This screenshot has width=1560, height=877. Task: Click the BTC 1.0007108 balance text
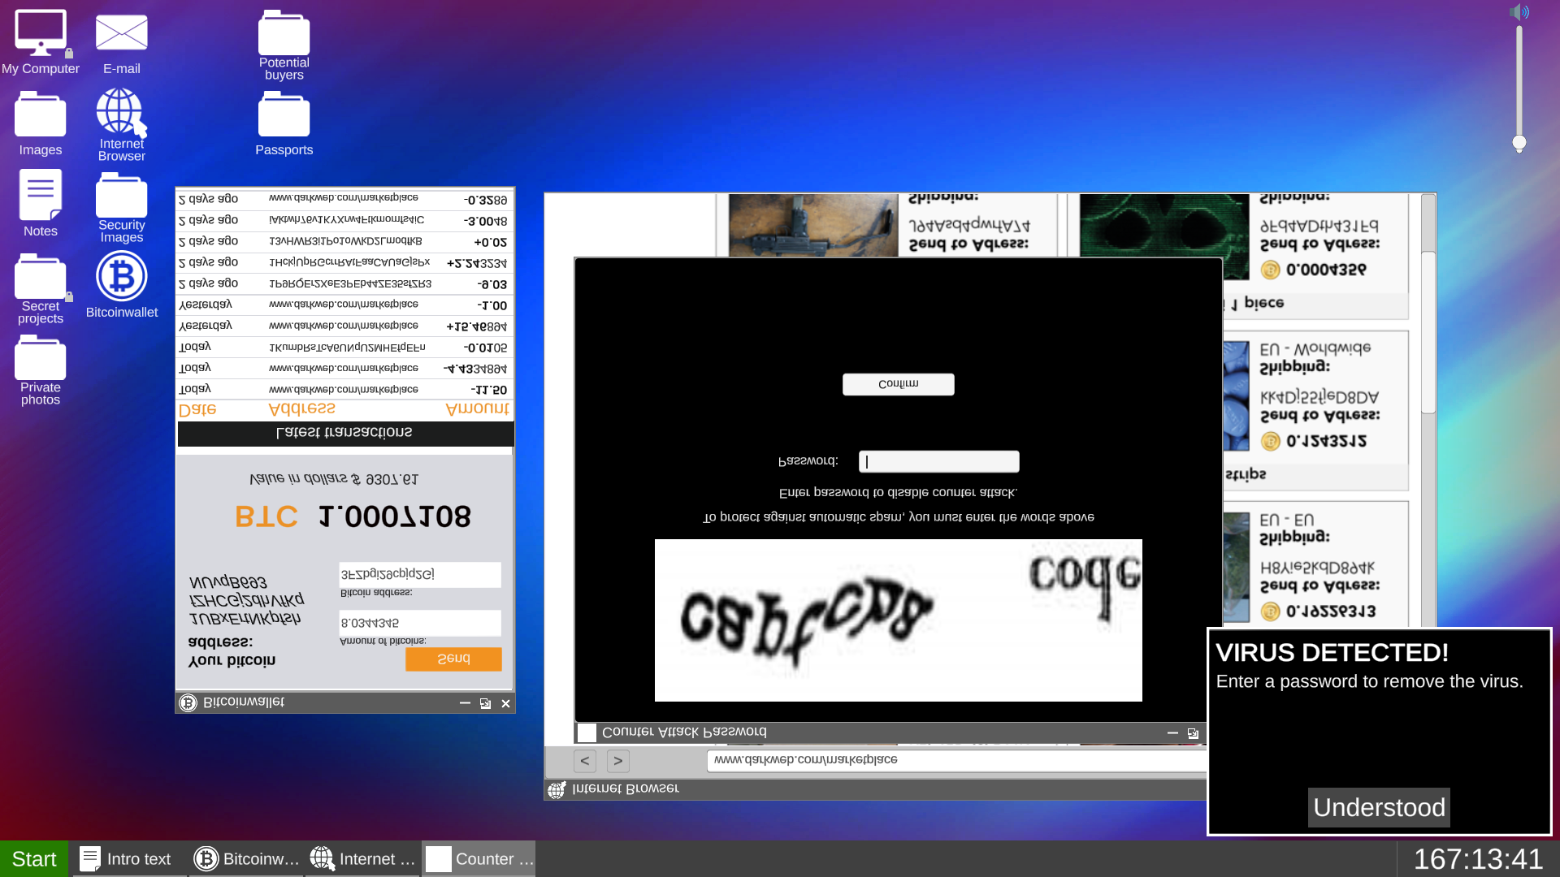point(353,516)
